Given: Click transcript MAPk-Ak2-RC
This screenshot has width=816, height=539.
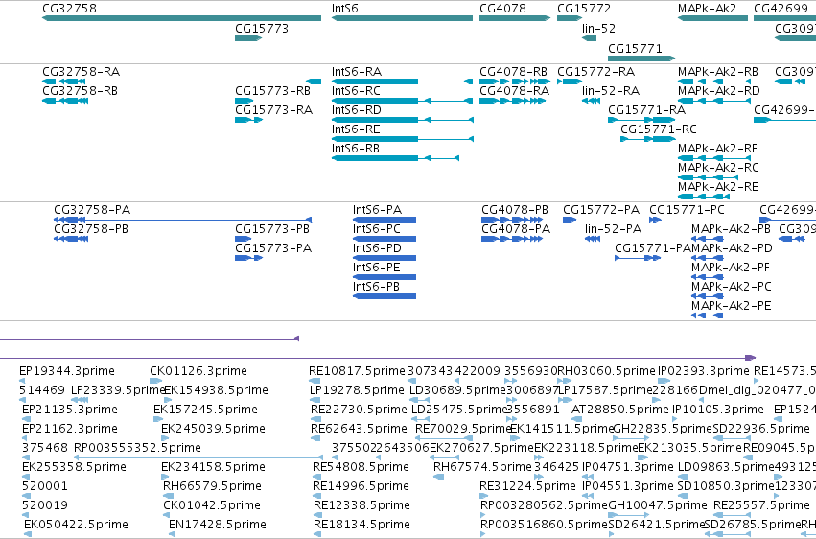Looking at the screenshot, I should (x=709, y=177).
